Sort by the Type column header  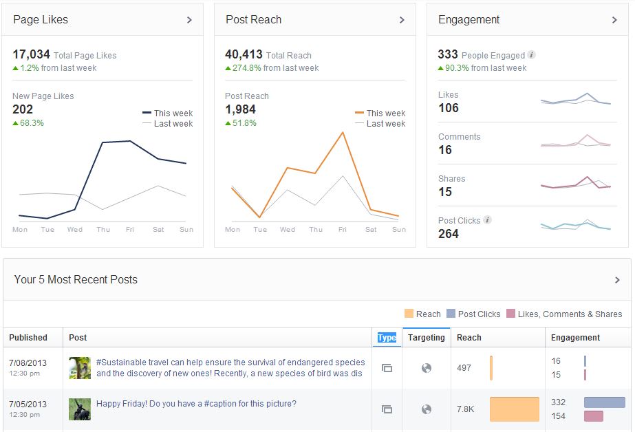[387, 338]
